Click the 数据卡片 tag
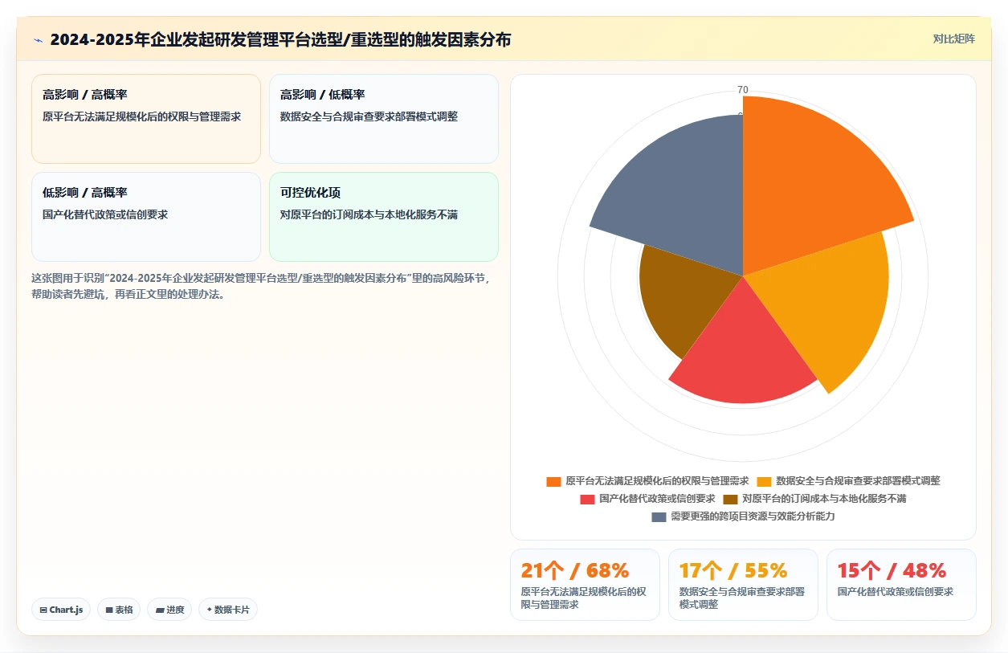Viewport: 1008px width, 653px height. [228, 610]
